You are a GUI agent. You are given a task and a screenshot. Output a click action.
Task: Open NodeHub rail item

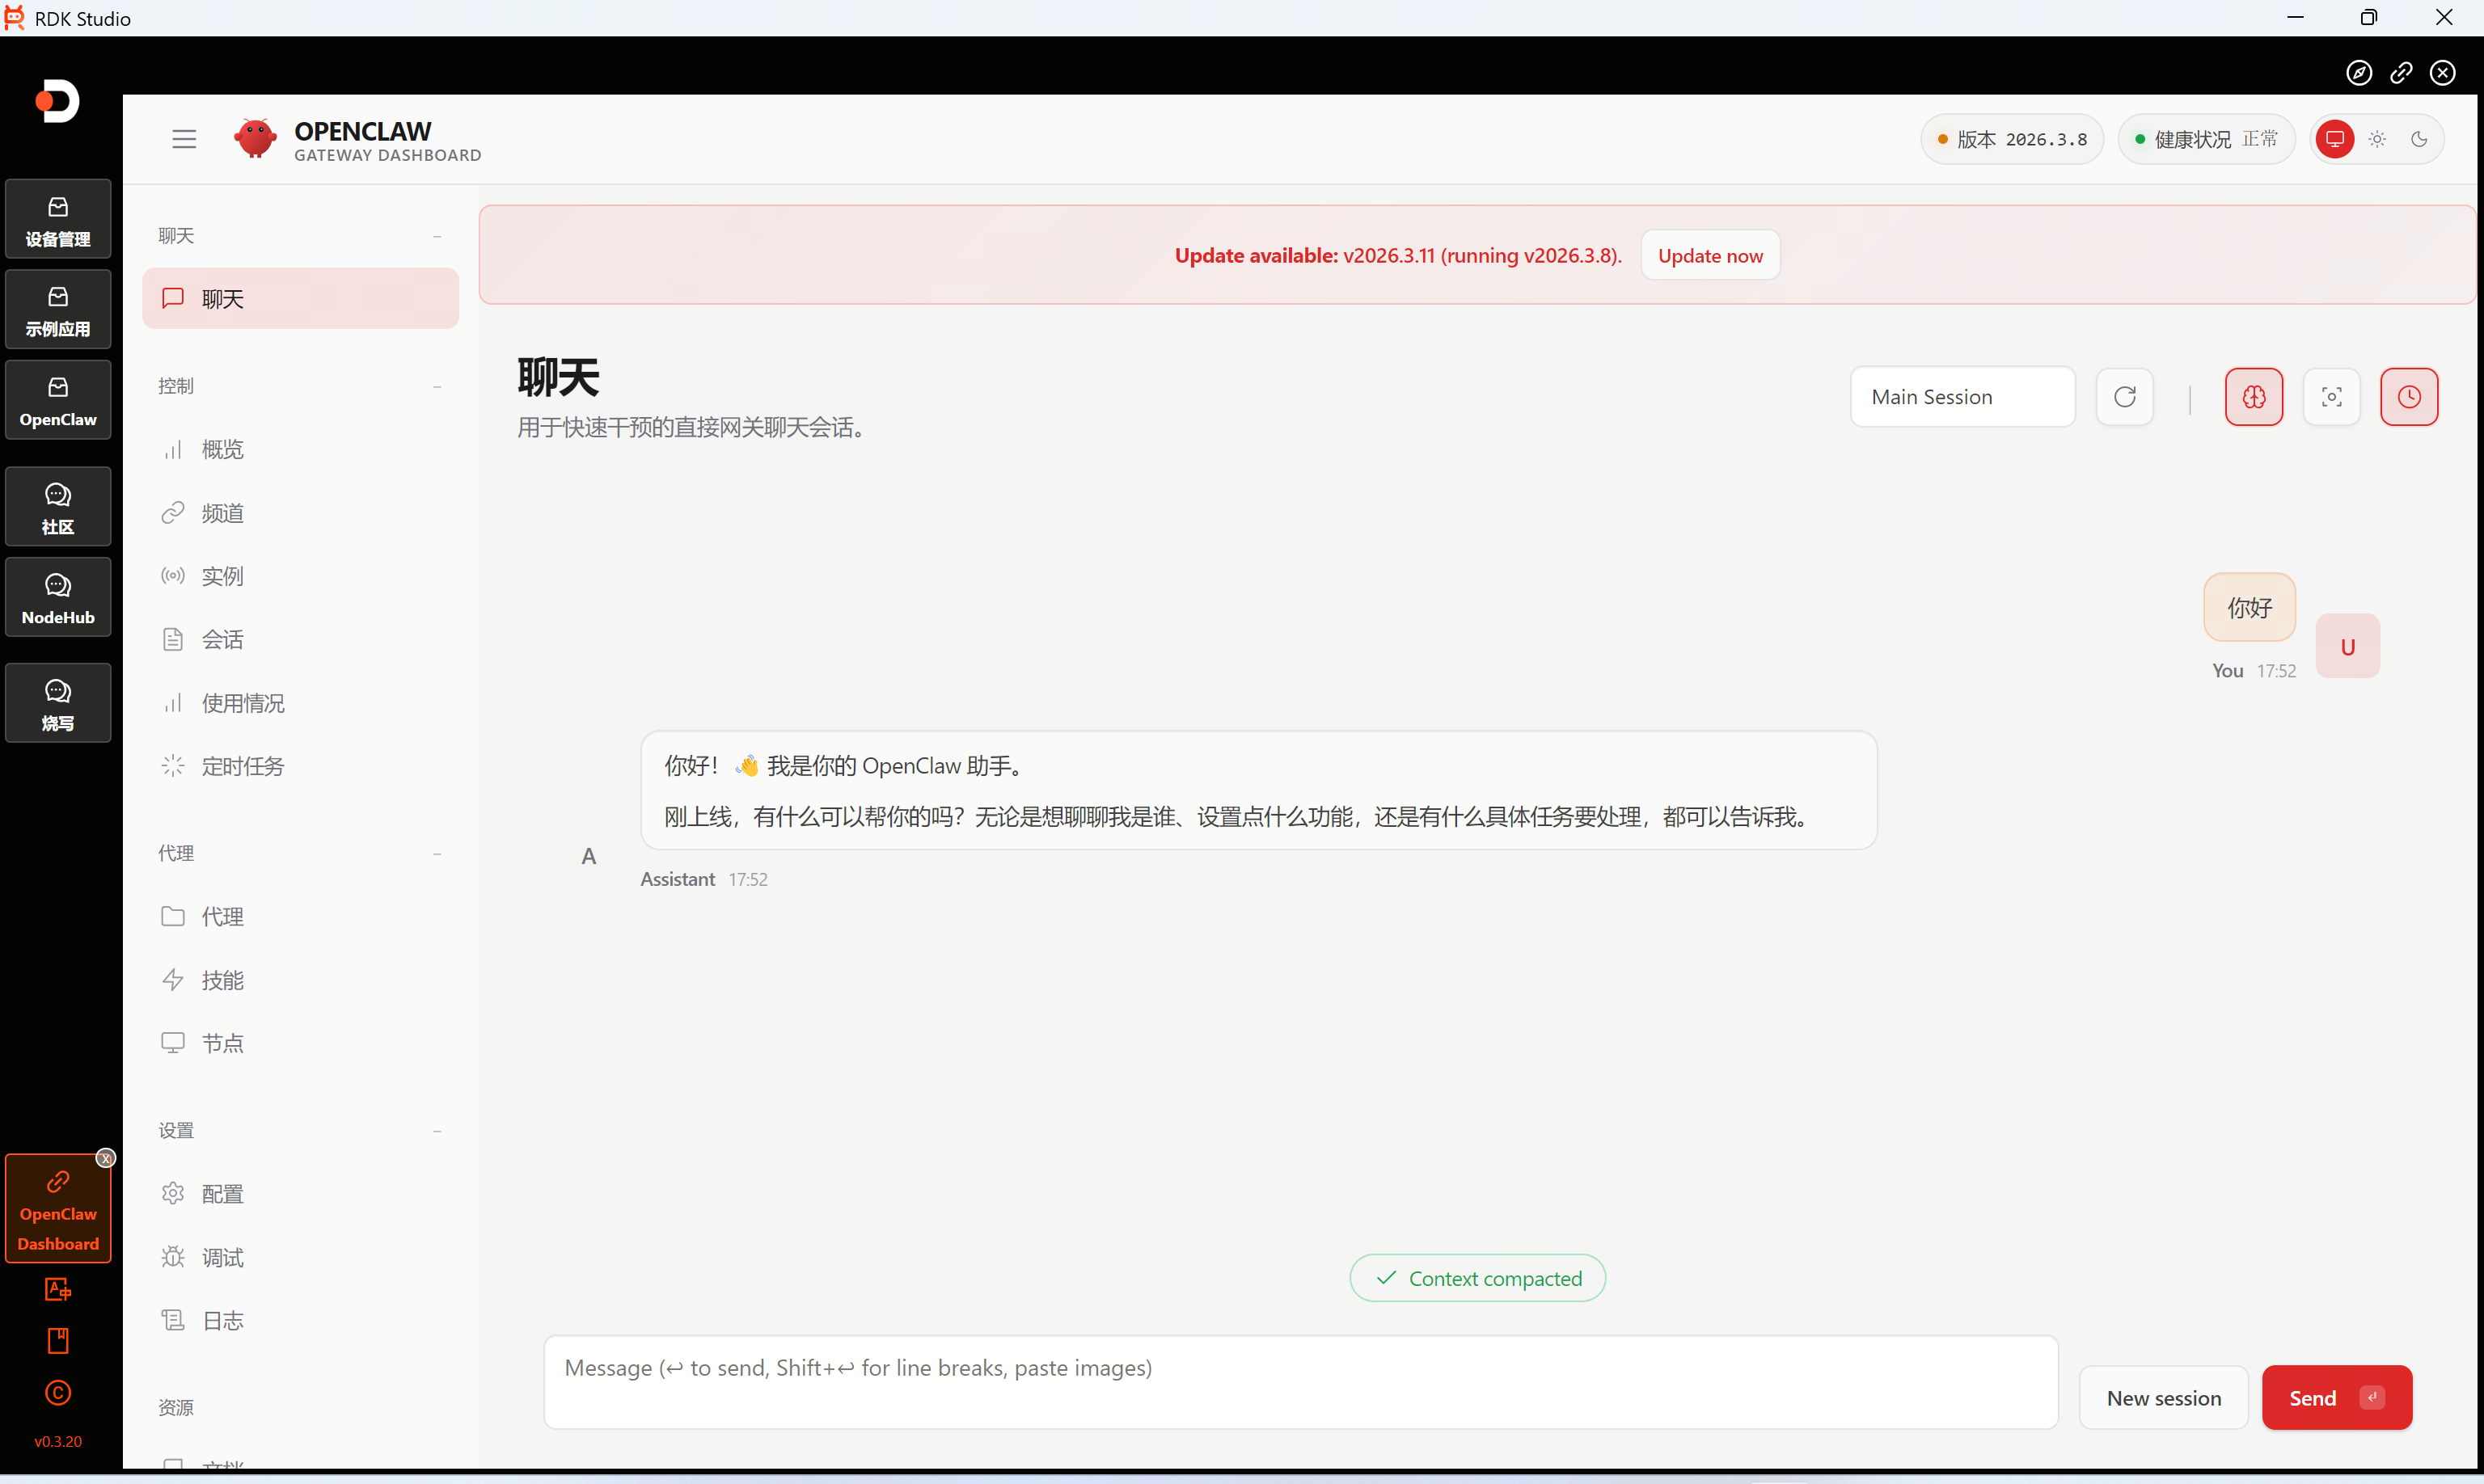[58, 598]
